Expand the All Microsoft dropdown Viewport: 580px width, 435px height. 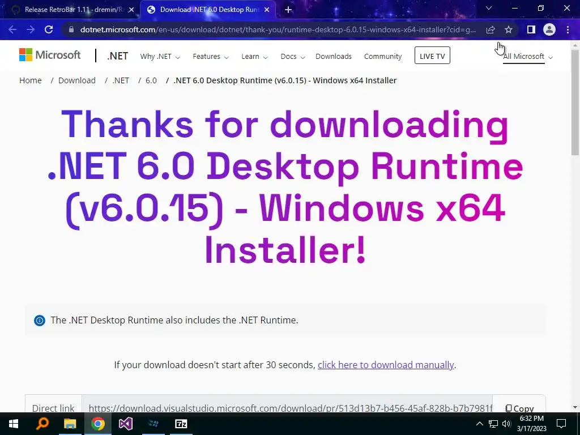(x=528, y=57)
